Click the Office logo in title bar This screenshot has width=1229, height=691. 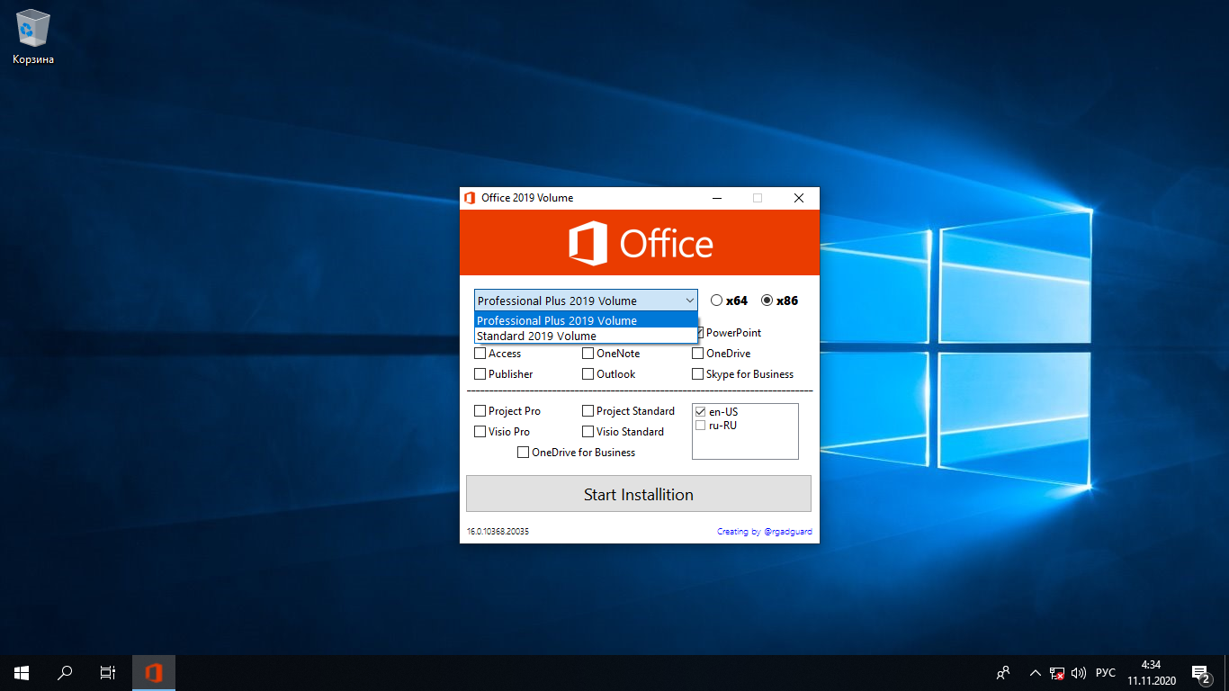pyautogui.click(x=470, y=198)
